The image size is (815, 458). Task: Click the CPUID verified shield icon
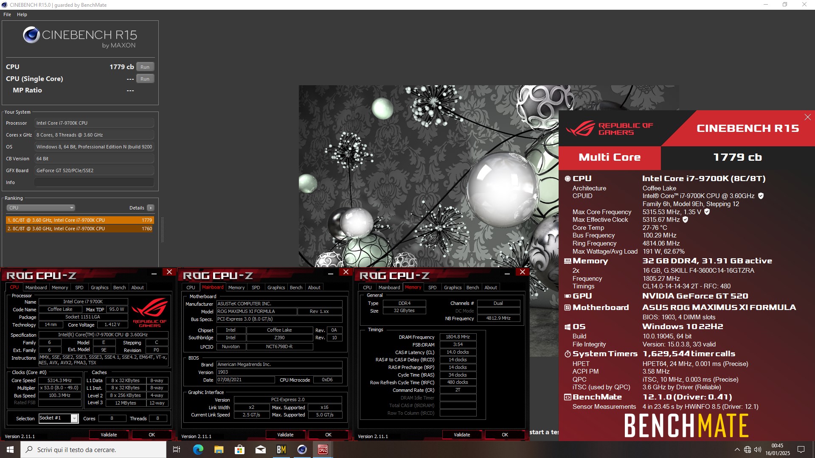(761, 196)
